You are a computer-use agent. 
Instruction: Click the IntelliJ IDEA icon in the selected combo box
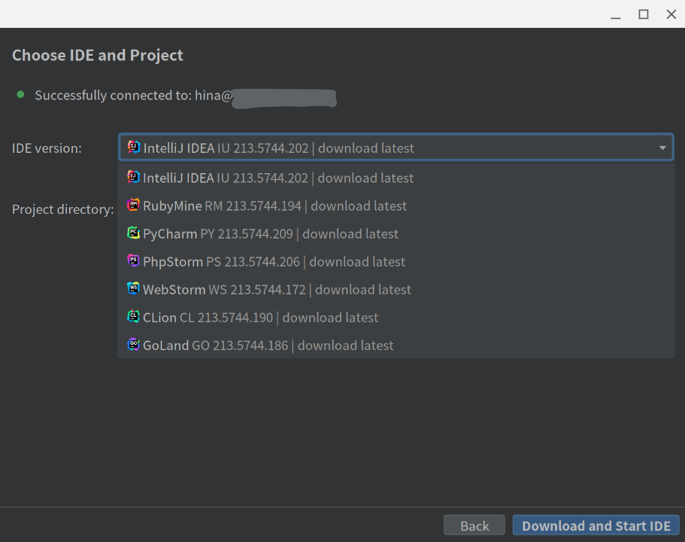pyautogui.click(x=134, y=147)
